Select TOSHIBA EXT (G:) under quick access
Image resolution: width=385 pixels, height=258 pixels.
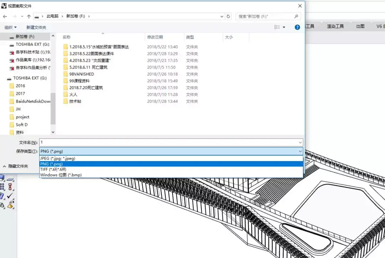(x=32, y=45)
